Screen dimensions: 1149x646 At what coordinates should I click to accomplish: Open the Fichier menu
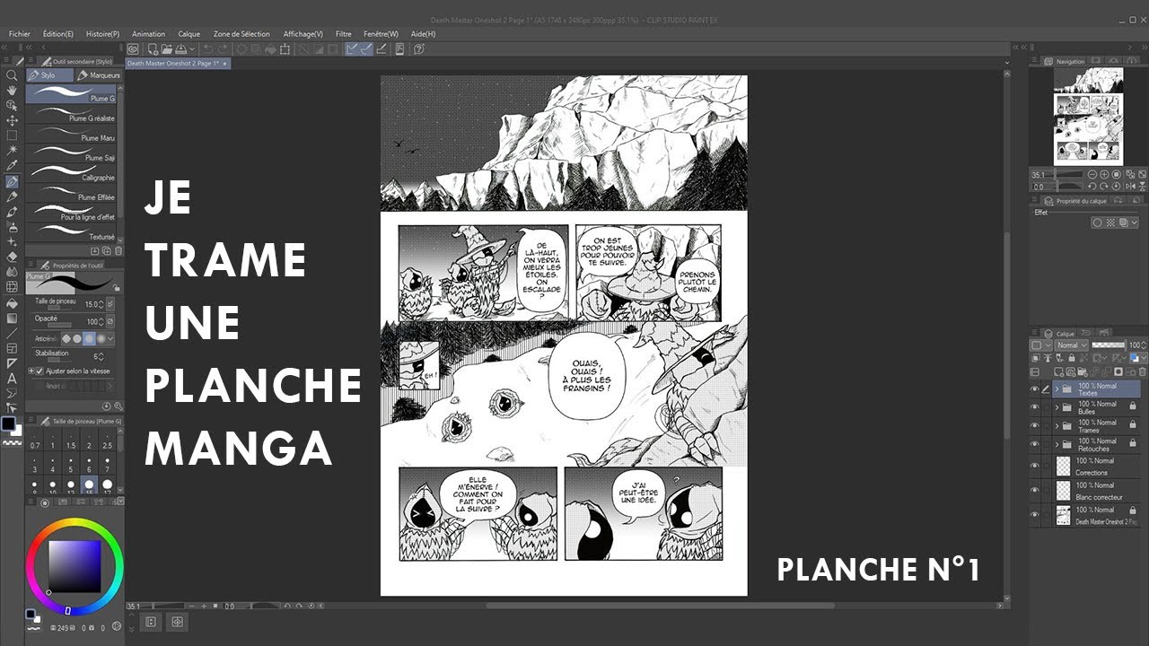20,34
